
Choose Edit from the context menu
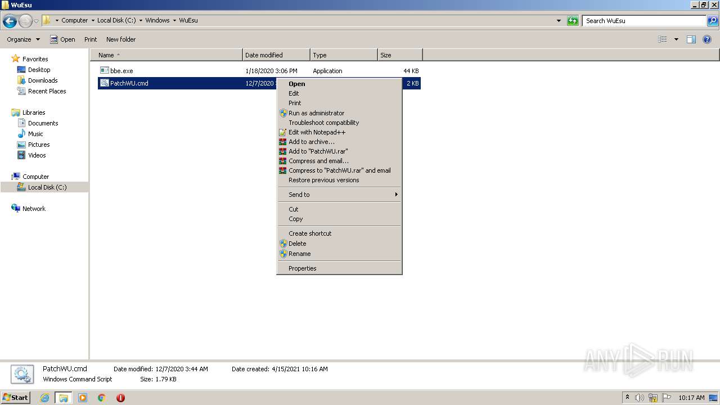339,93
